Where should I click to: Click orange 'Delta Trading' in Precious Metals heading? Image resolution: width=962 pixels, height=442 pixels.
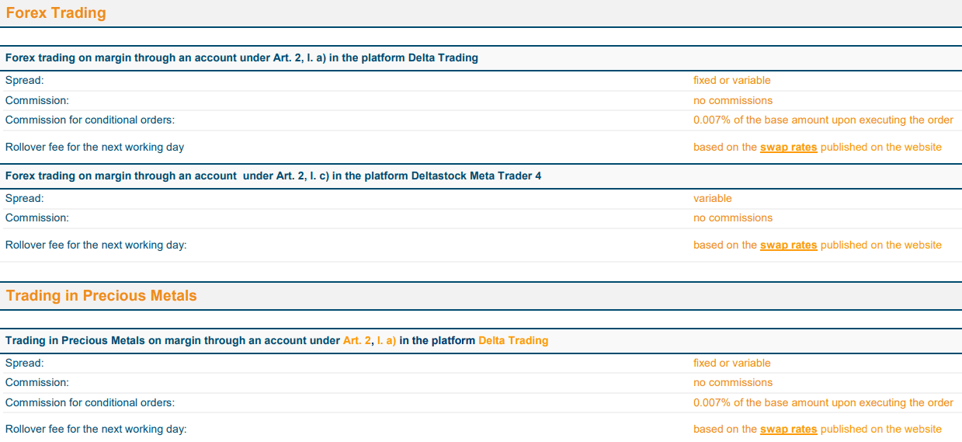click(513, 340)
